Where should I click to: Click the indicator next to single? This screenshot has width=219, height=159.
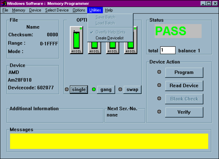coord(67,89)
